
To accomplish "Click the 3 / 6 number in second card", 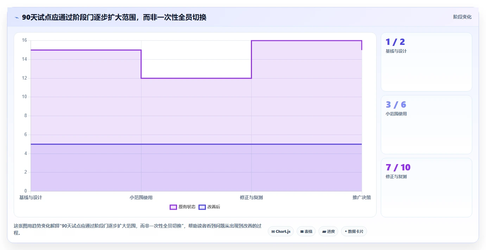I will (396, 104).
